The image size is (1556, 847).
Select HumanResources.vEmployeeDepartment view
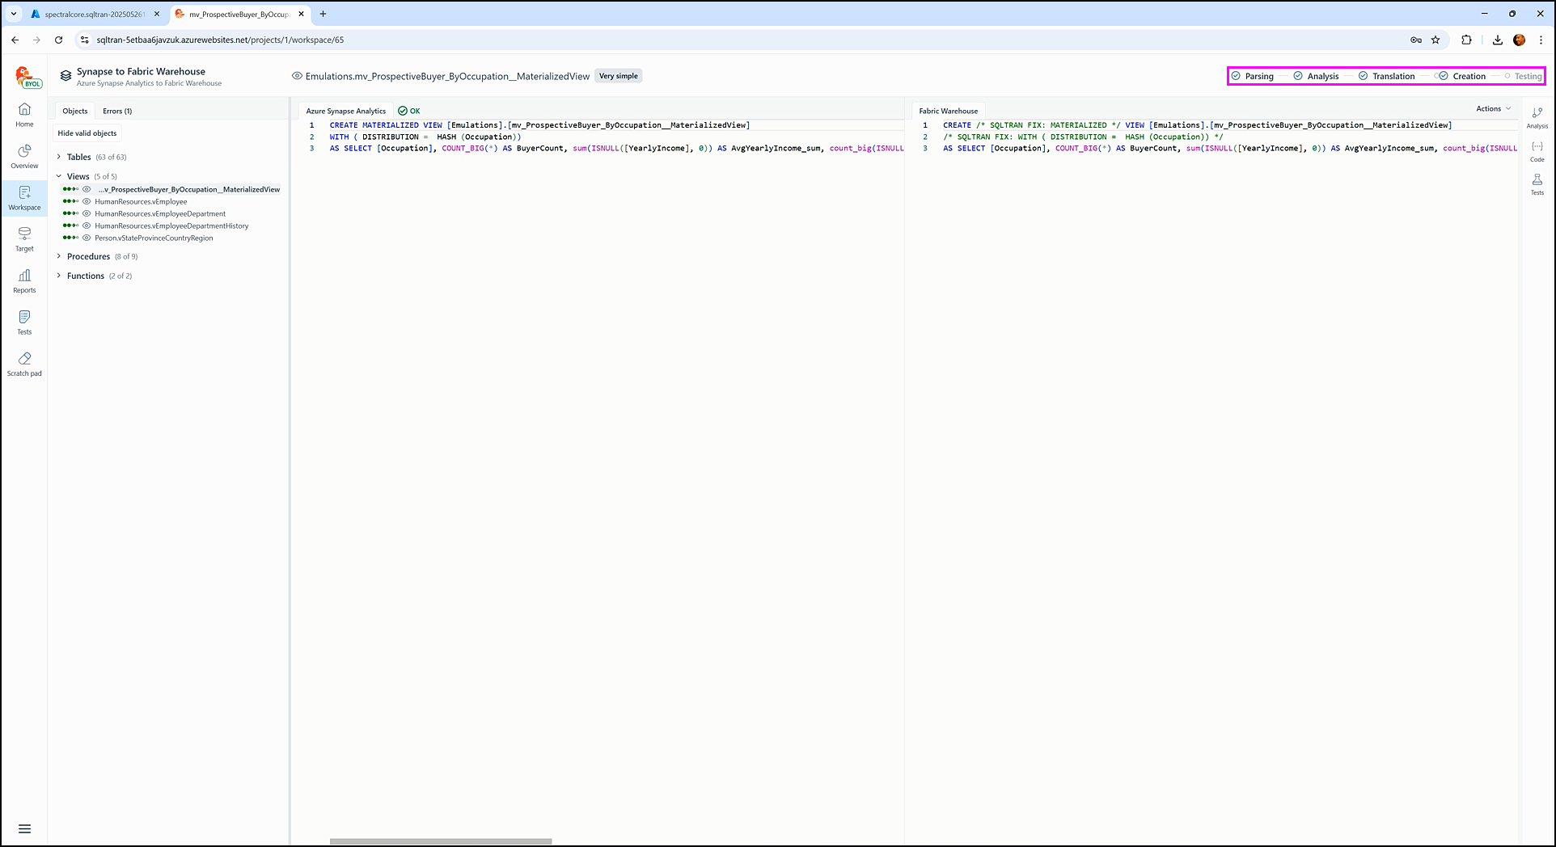(160, 213)
